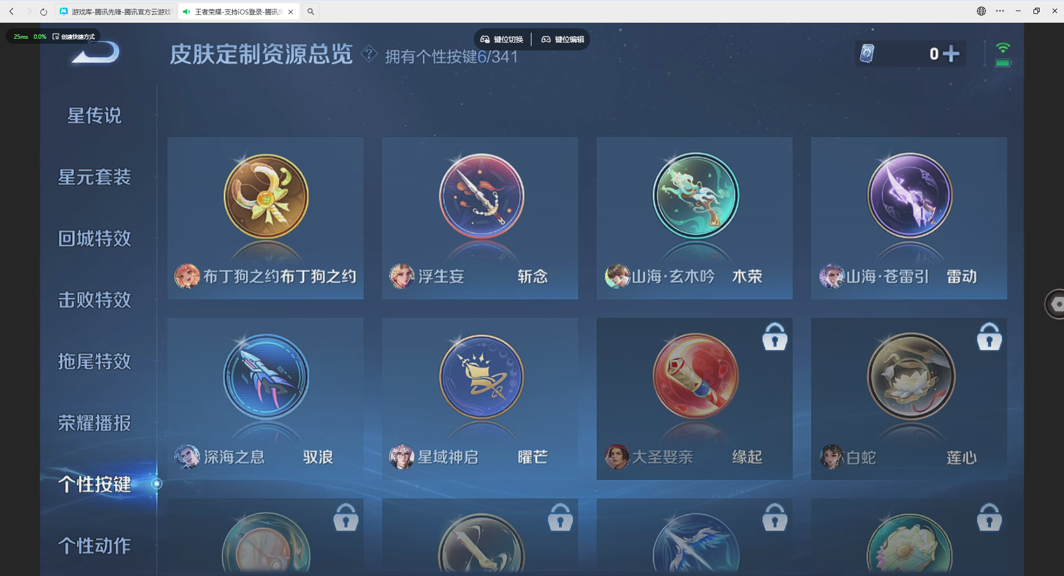Click the 星域神启 hero avatar
The height and width of the screenshot is (576, 1064).
[402, 457]
